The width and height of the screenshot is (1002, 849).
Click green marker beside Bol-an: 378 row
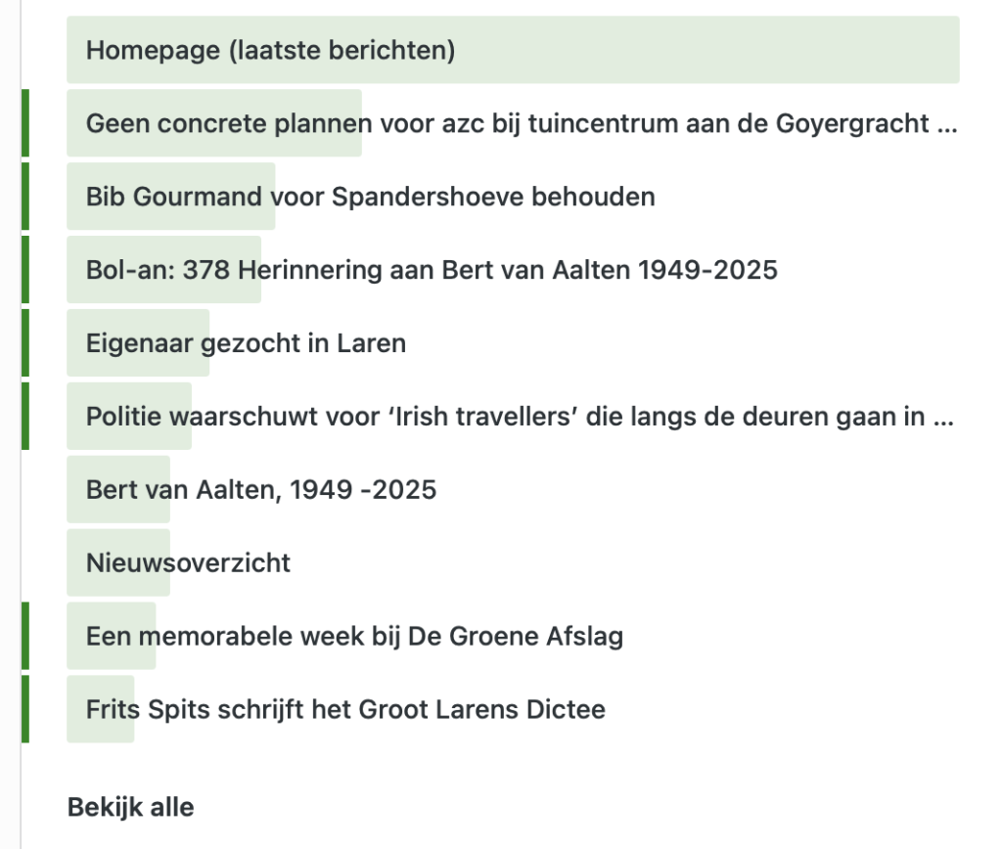point(25,270)
